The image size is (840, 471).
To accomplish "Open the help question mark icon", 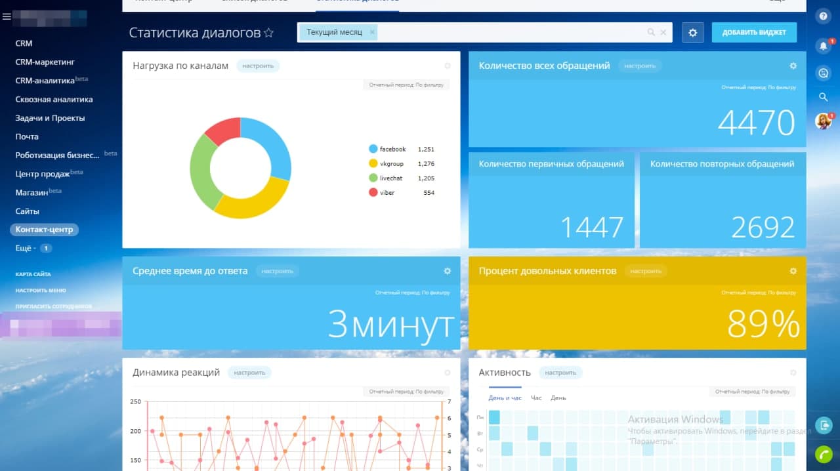I will click(823, 16).
